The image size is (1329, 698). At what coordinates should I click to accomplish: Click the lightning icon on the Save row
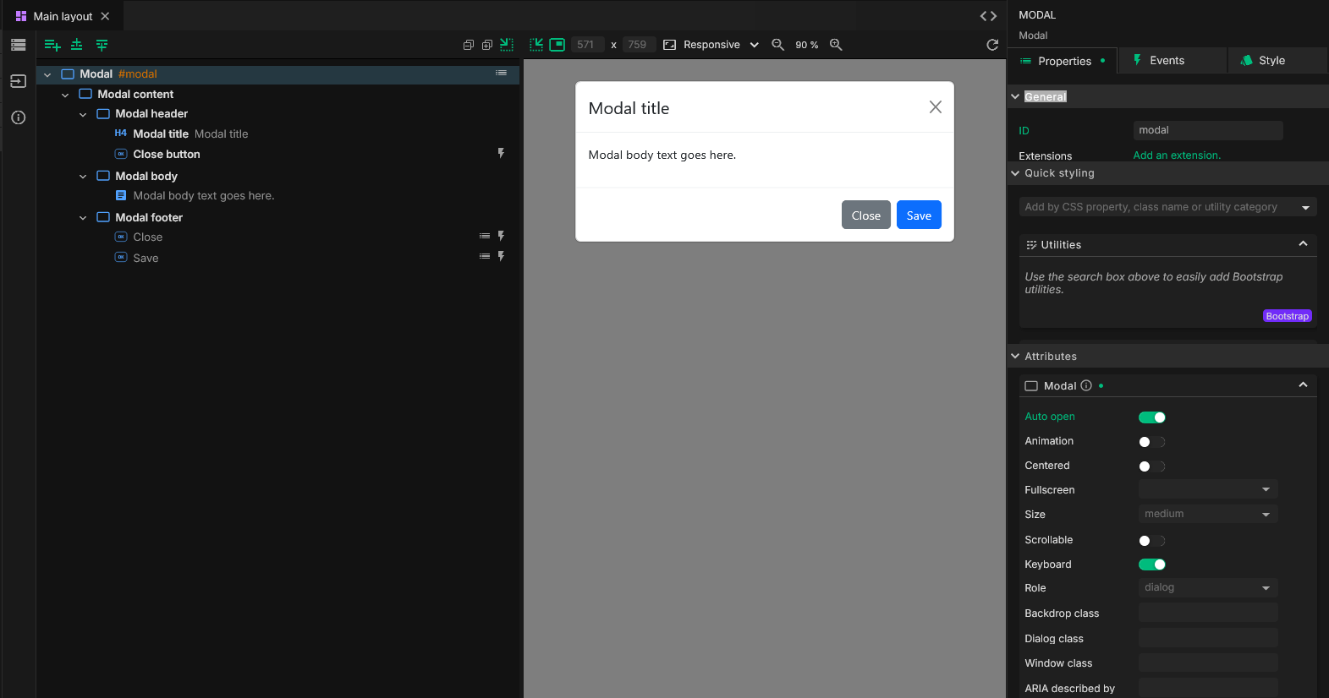tap(501, 257)
